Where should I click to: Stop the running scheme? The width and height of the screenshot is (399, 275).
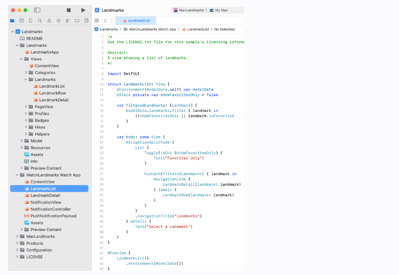tap(69, 10)
